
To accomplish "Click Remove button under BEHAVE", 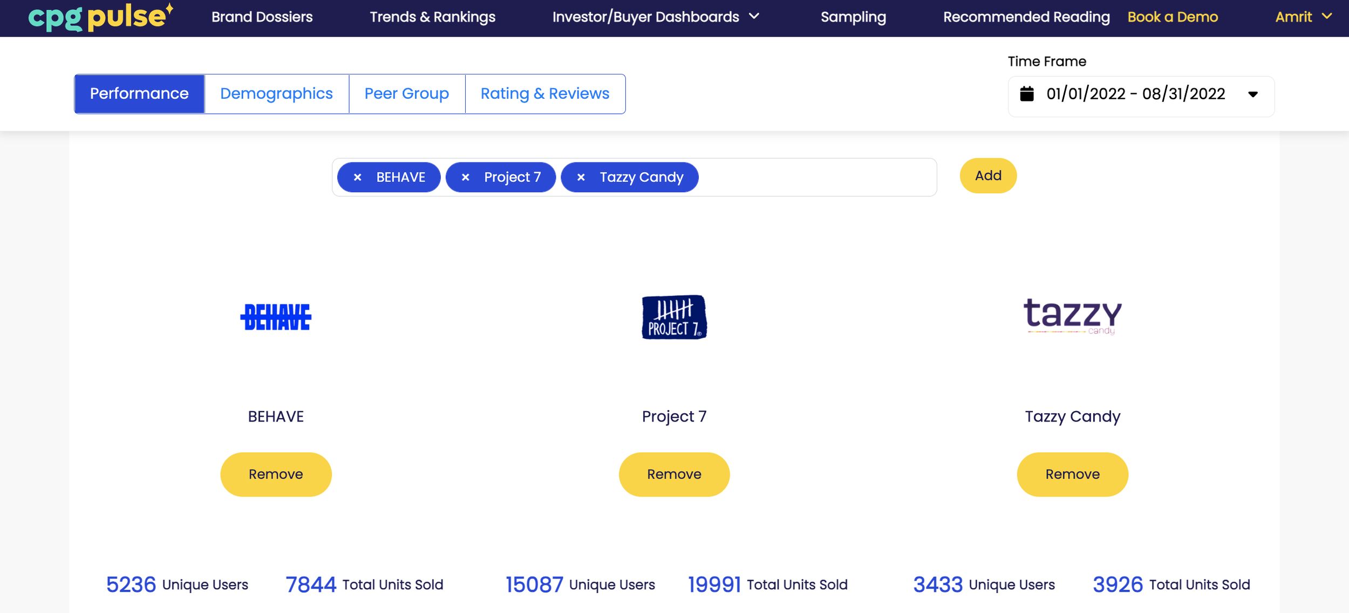I will point(276,474).
